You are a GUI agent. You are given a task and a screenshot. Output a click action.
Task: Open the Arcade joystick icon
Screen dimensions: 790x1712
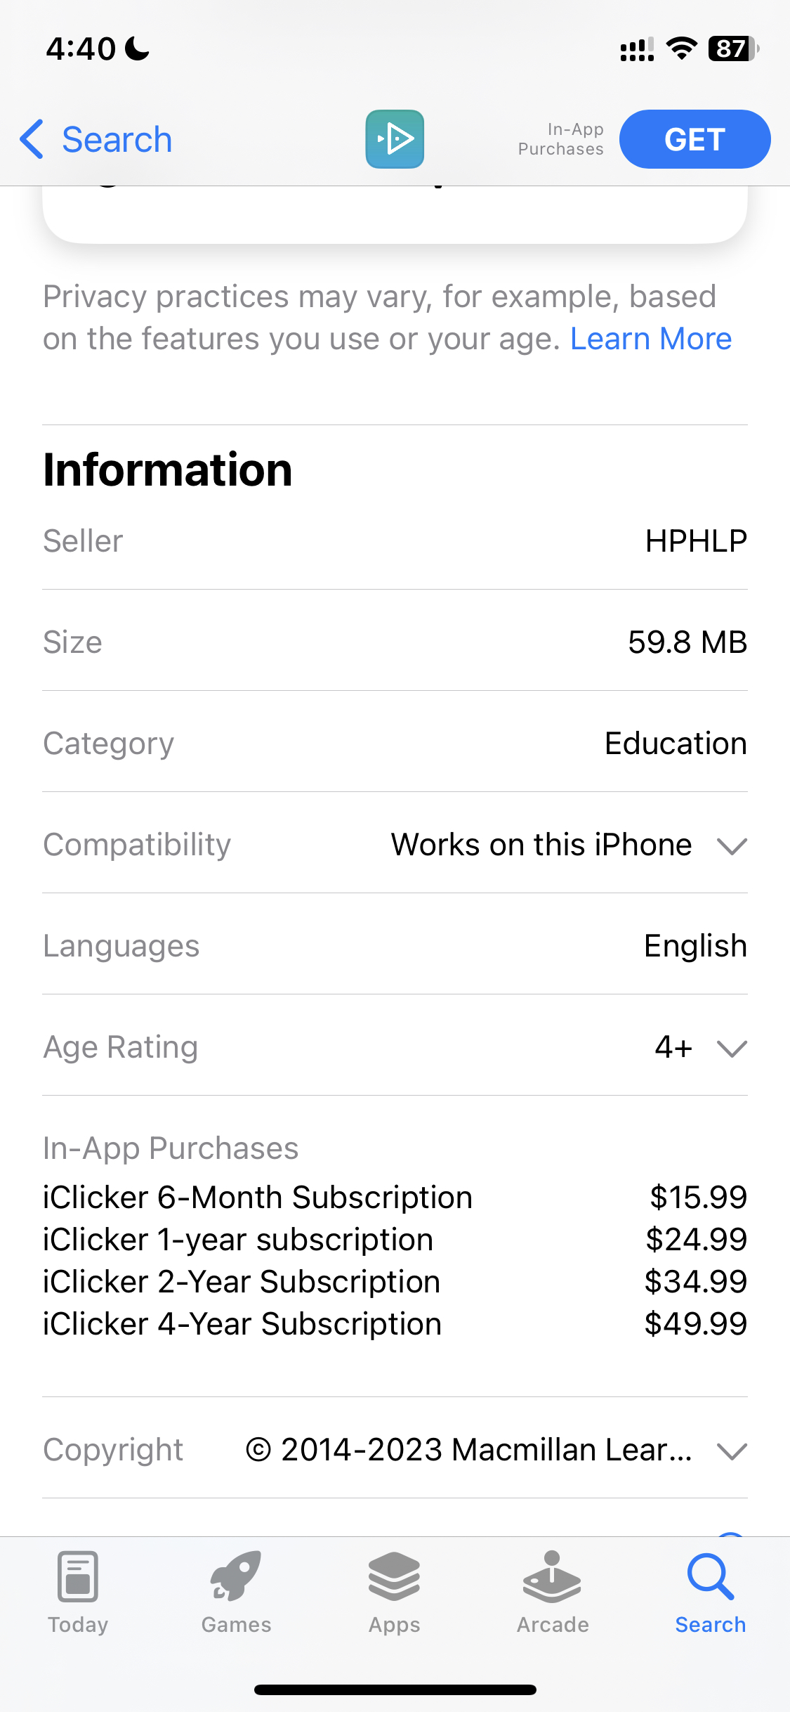pos(552,1576)
